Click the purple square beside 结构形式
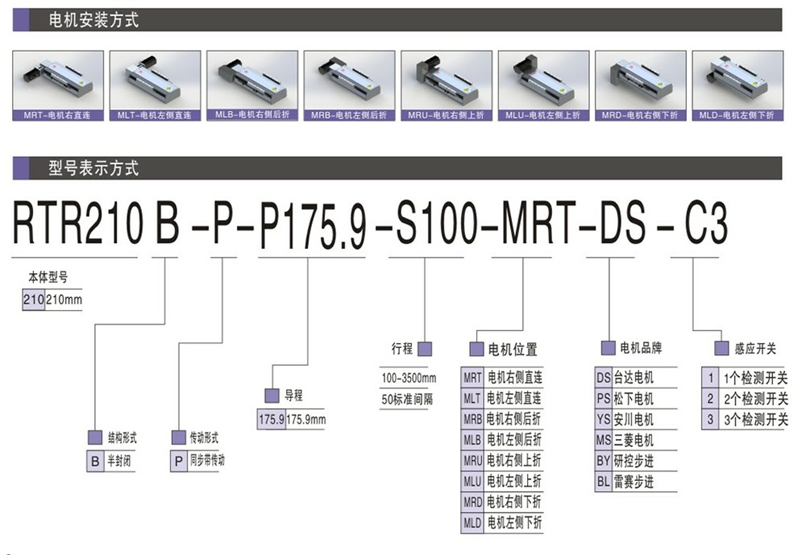The image size is (806, 555). click(x=94, y=437)
